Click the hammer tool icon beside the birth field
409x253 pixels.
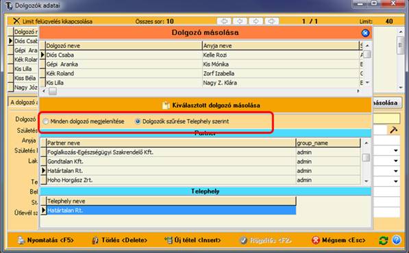[394, 129]
